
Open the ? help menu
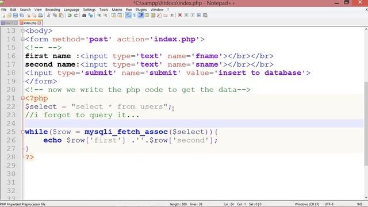168,10
